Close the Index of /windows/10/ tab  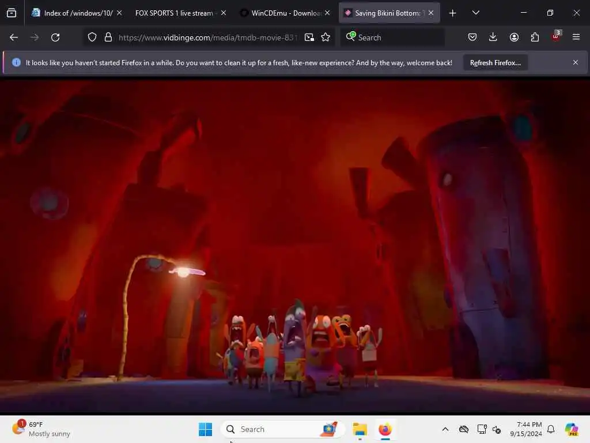(x=119, y=13)
